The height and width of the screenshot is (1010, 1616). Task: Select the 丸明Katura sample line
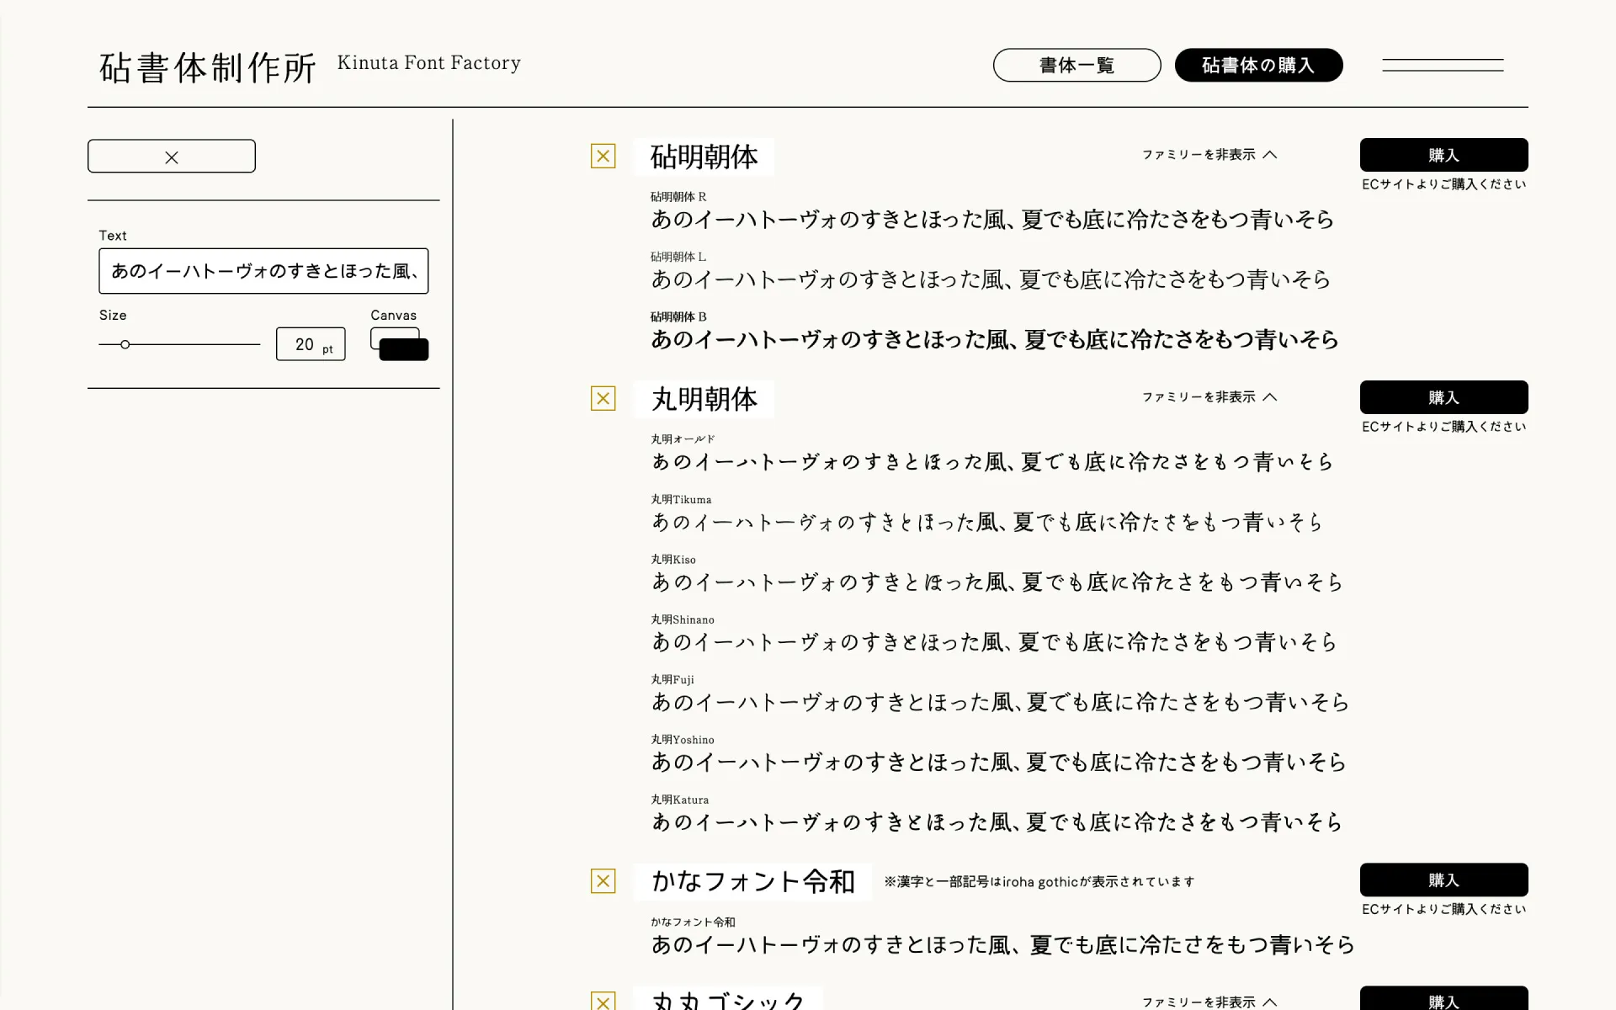997,822
